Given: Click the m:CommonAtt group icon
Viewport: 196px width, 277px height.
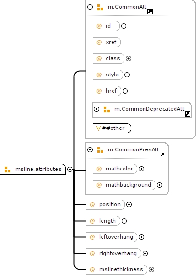Looking at the screenshot, I should (x=100, y=7).
